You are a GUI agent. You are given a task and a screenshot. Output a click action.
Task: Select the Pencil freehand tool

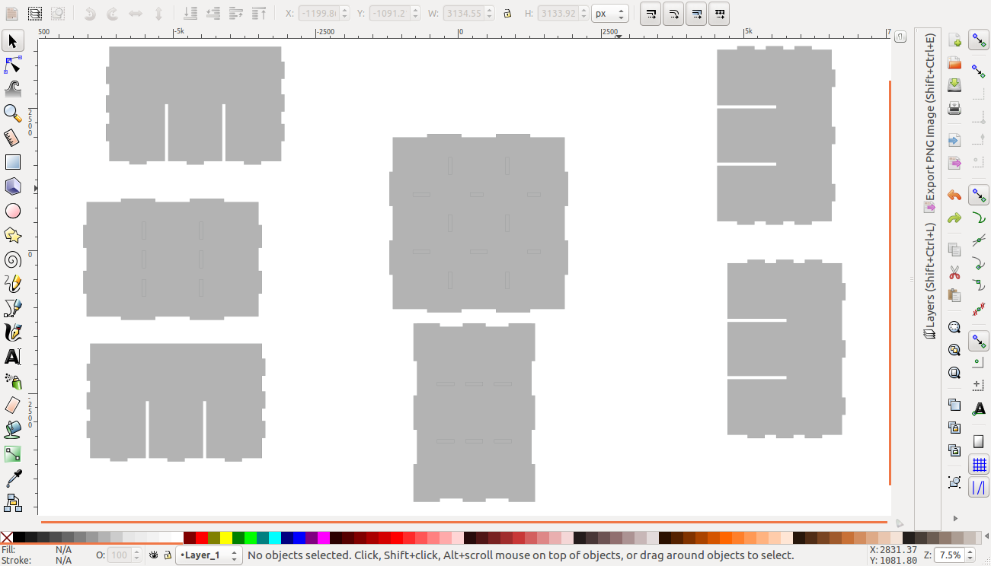coord(13,284)
